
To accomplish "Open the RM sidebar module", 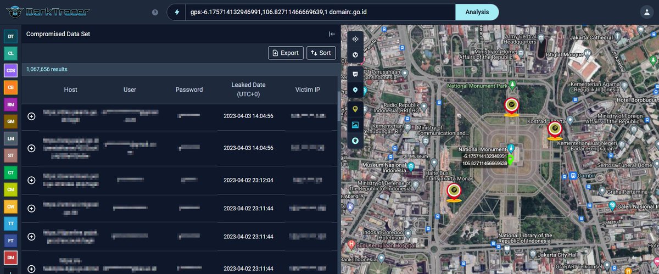I will pos(10,104).
